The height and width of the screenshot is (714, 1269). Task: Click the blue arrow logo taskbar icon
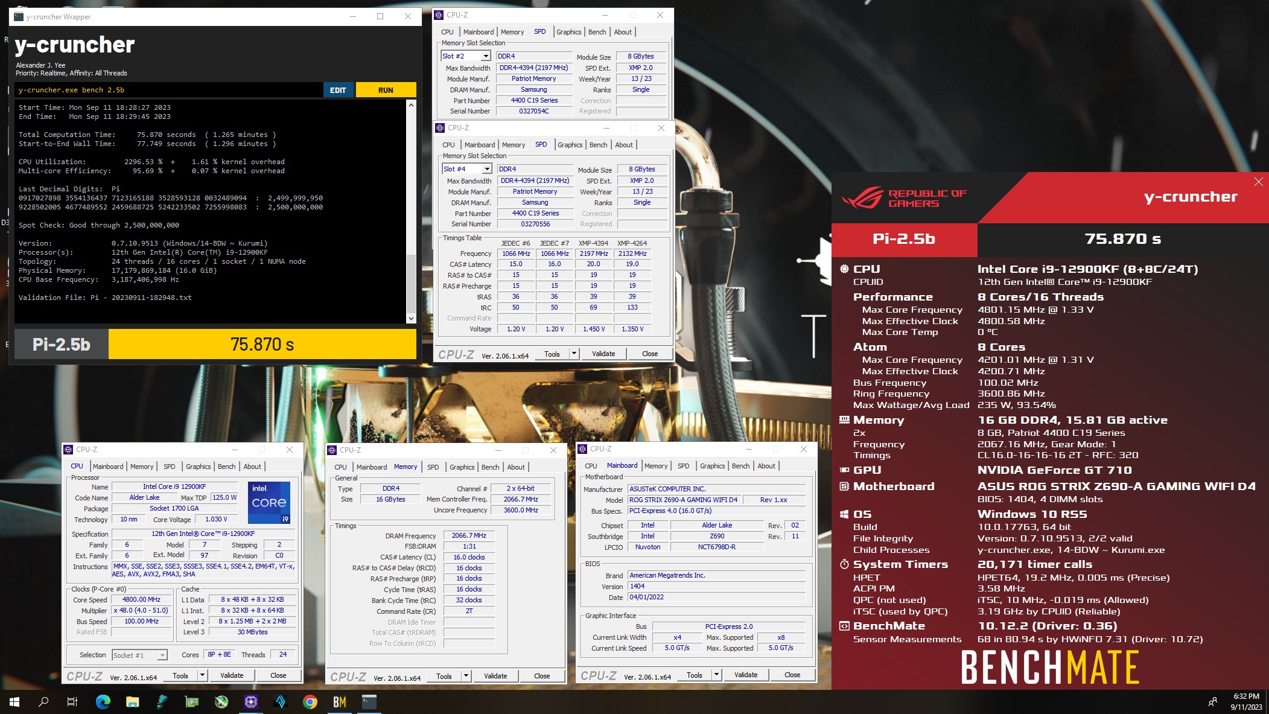(x=281, y=702)
